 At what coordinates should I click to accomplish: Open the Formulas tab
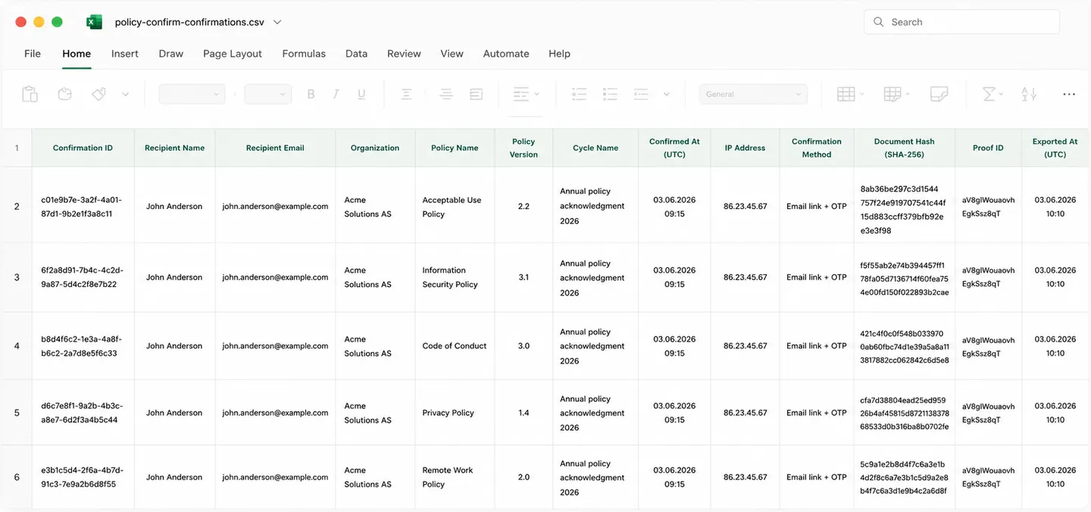[x=304, y=54]
